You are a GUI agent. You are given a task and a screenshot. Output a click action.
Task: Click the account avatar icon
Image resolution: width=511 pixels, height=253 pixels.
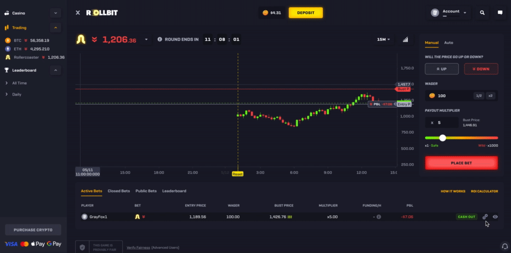tap(435, 13)
